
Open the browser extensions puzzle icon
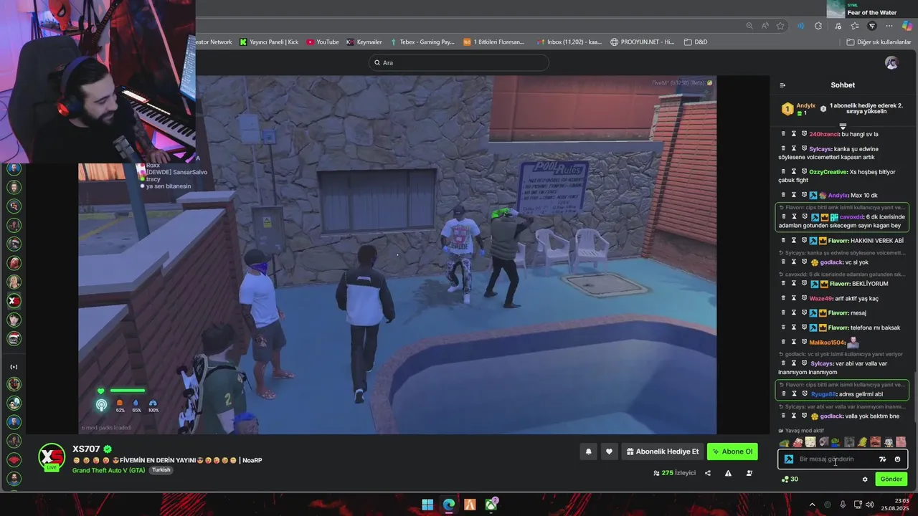coord(818,26)
